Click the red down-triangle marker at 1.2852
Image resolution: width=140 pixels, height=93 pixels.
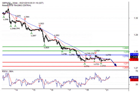pyautogui.click(x=55, y=38)
